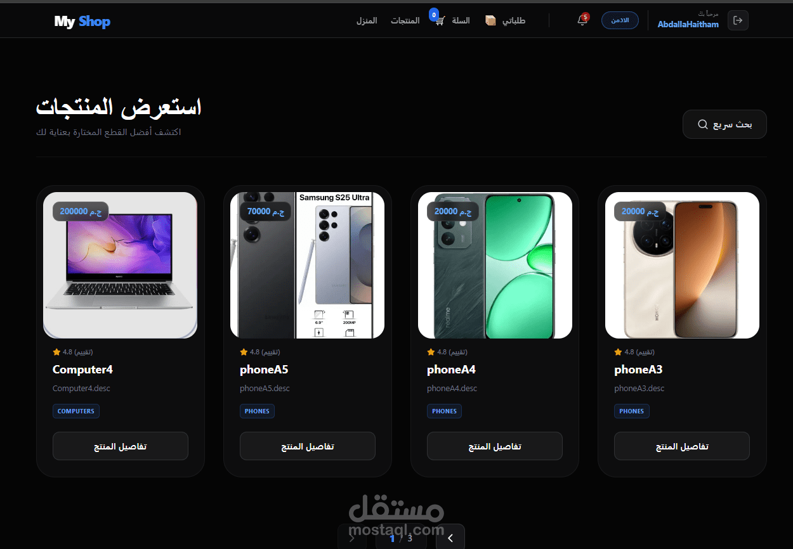View product details for phoneA3
The image size is (793, 549).
pos(682,446)
